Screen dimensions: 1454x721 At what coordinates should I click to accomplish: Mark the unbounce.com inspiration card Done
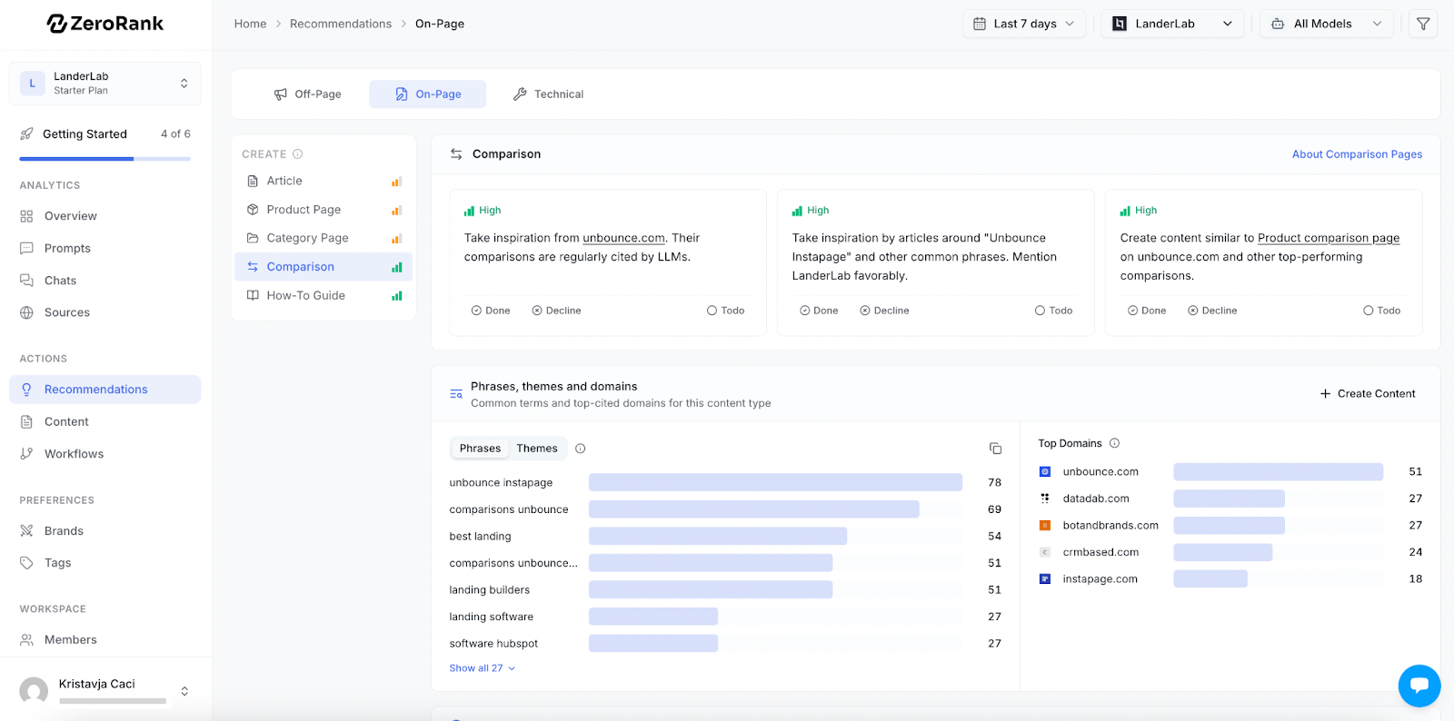(491, 311)
